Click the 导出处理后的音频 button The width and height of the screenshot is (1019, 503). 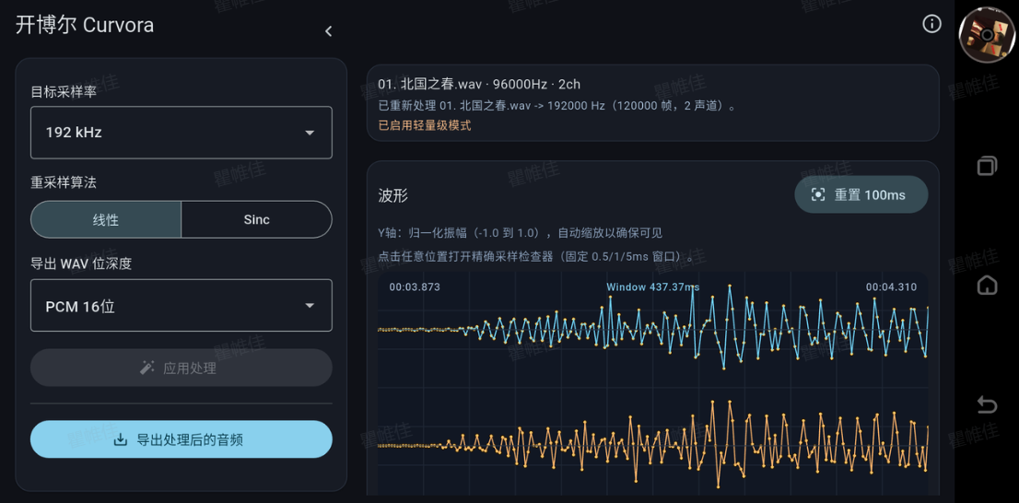tap(182, 439)
